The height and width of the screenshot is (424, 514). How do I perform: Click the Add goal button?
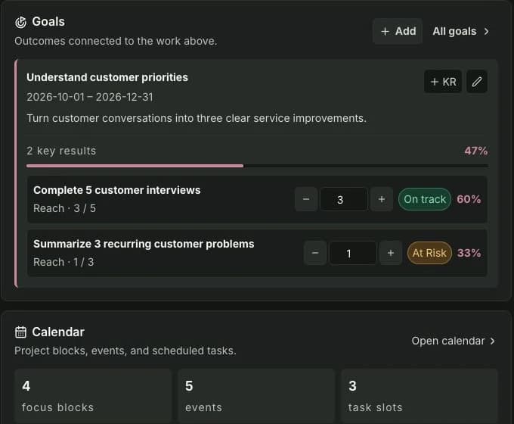pyautogui.click(x=398, y=31)
